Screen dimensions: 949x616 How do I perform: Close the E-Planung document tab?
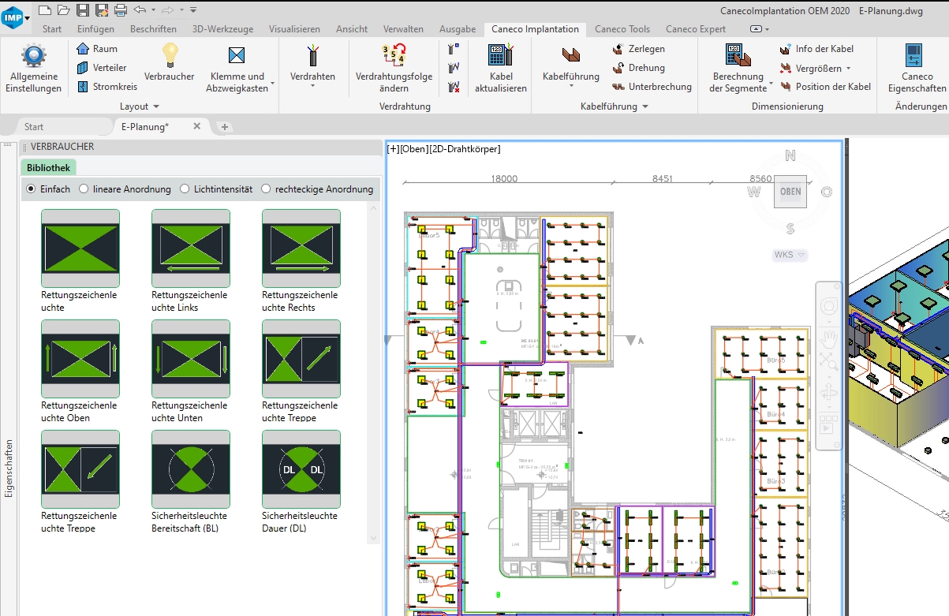[197, 126]
